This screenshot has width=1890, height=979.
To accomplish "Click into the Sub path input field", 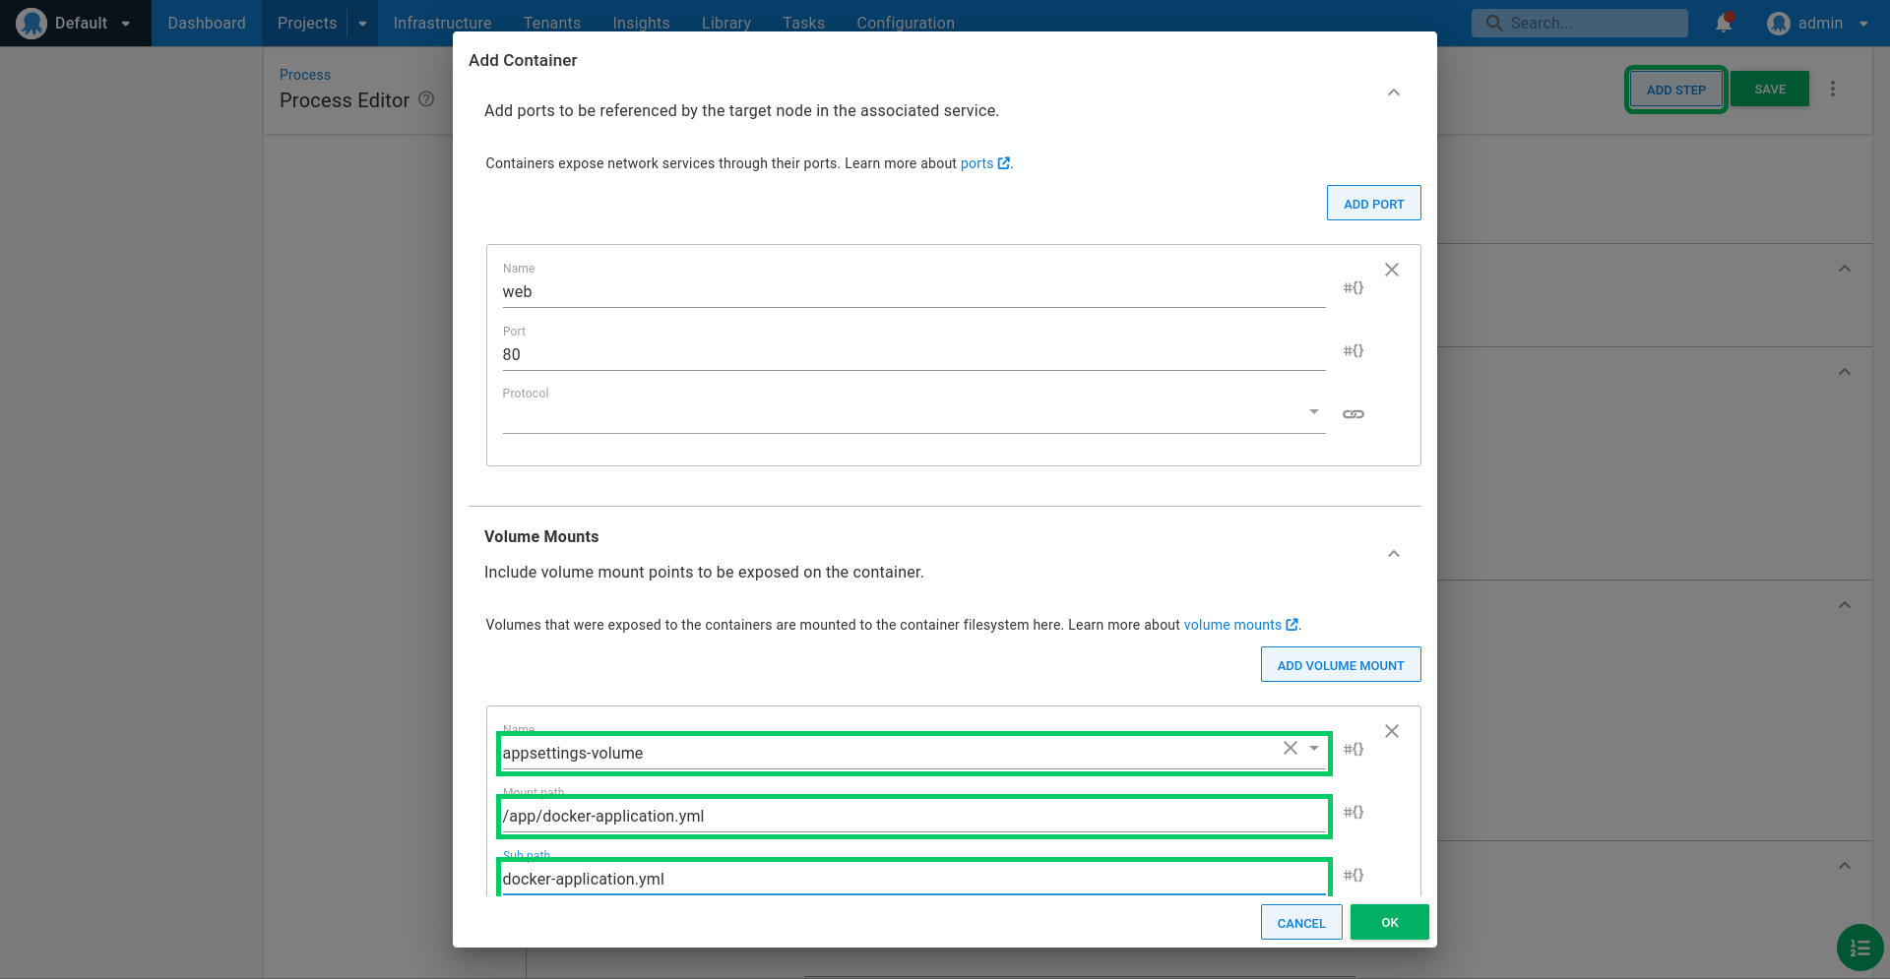I will coord(913,879).
